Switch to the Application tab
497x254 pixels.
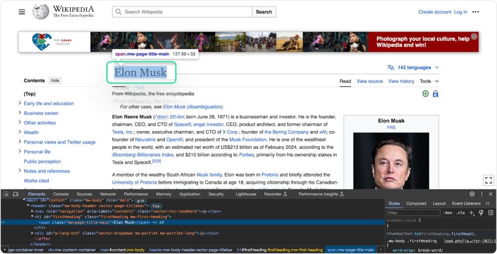(190, 194)
